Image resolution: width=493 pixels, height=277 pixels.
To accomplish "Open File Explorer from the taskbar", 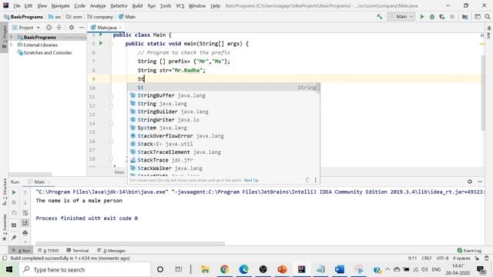I will click(205, 269).
